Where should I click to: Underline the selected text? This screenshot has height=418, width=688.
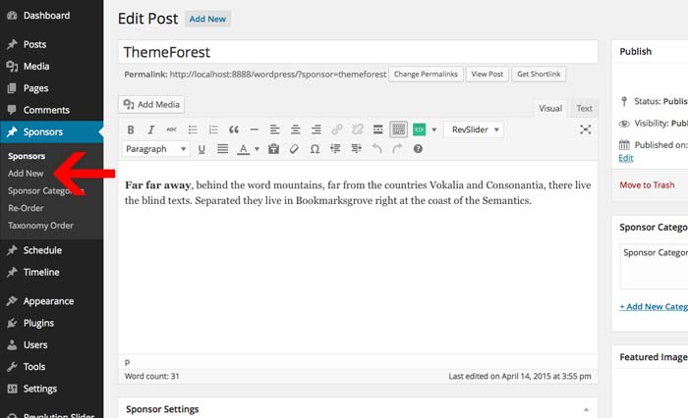(x=201, y=149)
